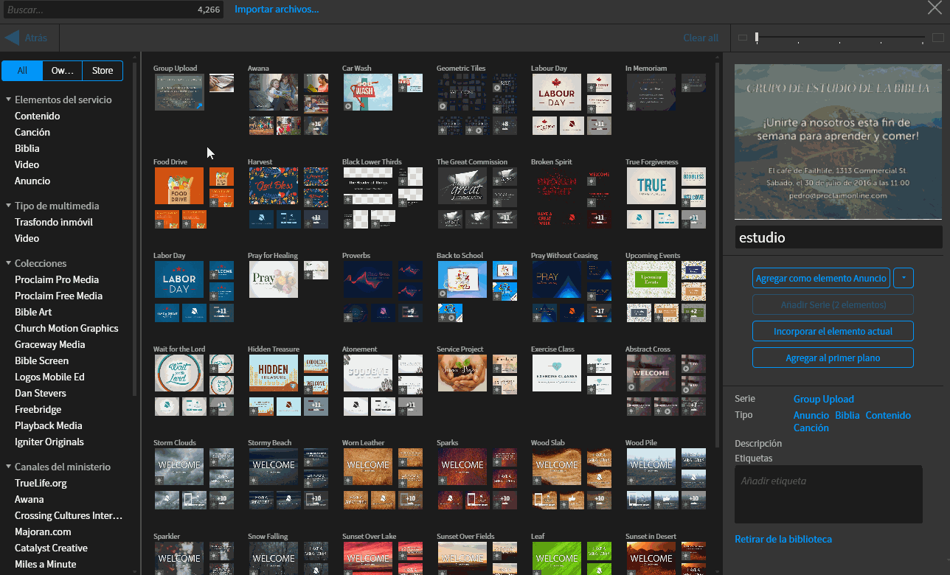This screenshot has height=575, width=950.
Task: Close the media browser with the X
Action: point(934,8)
